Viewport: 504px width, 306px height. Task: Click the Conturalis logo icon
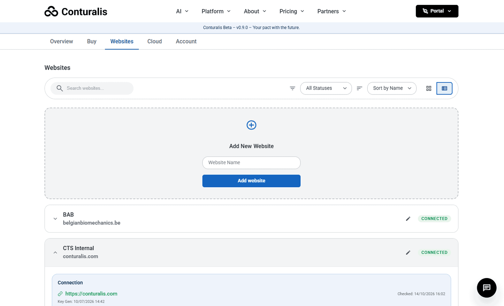pyautogui.click(x=51, y=12)
